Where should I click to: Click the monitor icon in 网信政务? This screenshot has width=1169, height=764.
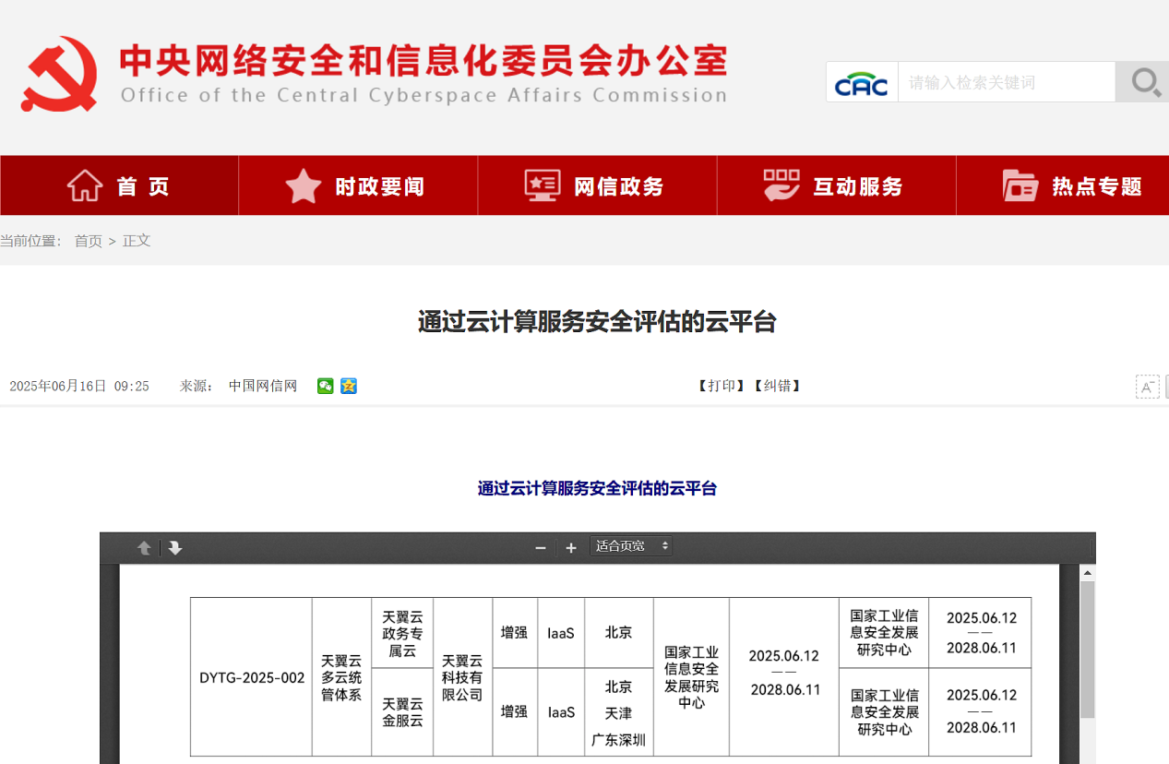[543, 185]
